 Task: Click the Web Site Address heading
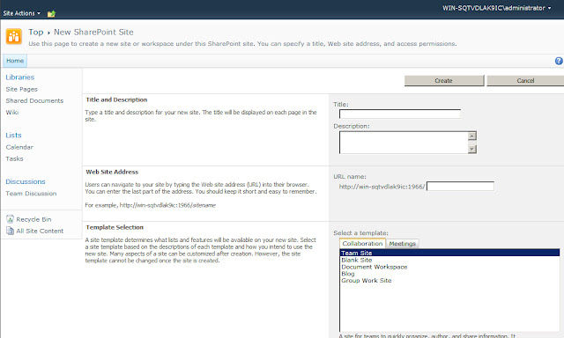(x=112, y=172)
